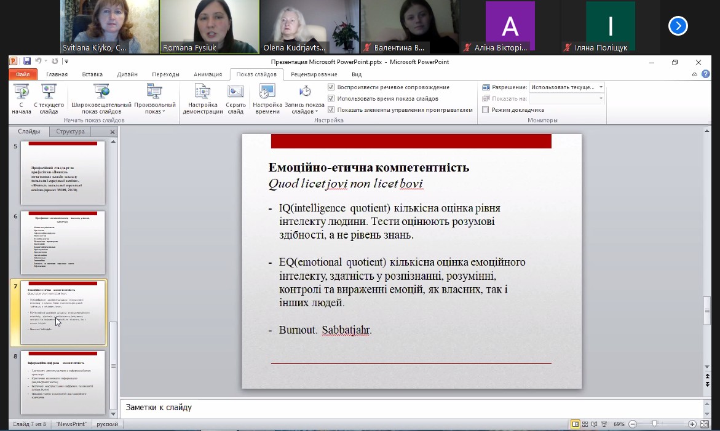The height and width of the screenshot is (431, 720).
Task: Click the slide title 'Емоційно-етична компетентність'
Action: tap(369, 167)
